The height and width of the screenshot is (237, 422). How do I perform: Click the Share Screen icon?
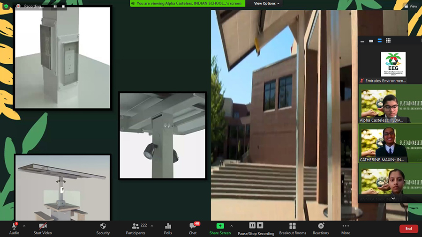pyautogui.click(x=220, y=226)
